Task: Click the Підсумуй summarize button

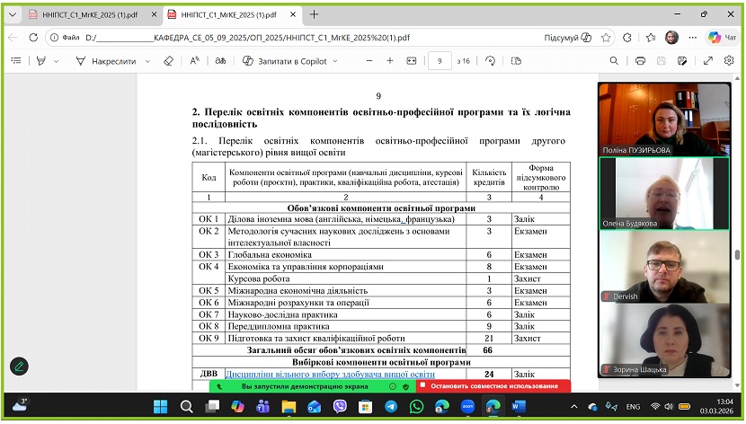Action: click(x=568, y=37)
